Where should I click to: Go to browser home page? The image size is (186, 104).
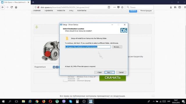click(16, 7)
